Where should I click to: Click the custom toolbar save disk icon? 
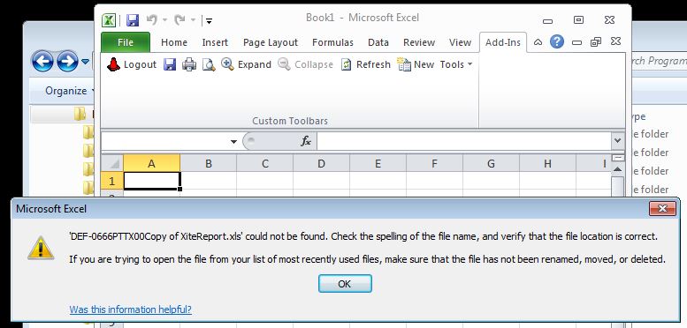click(170, 64)
